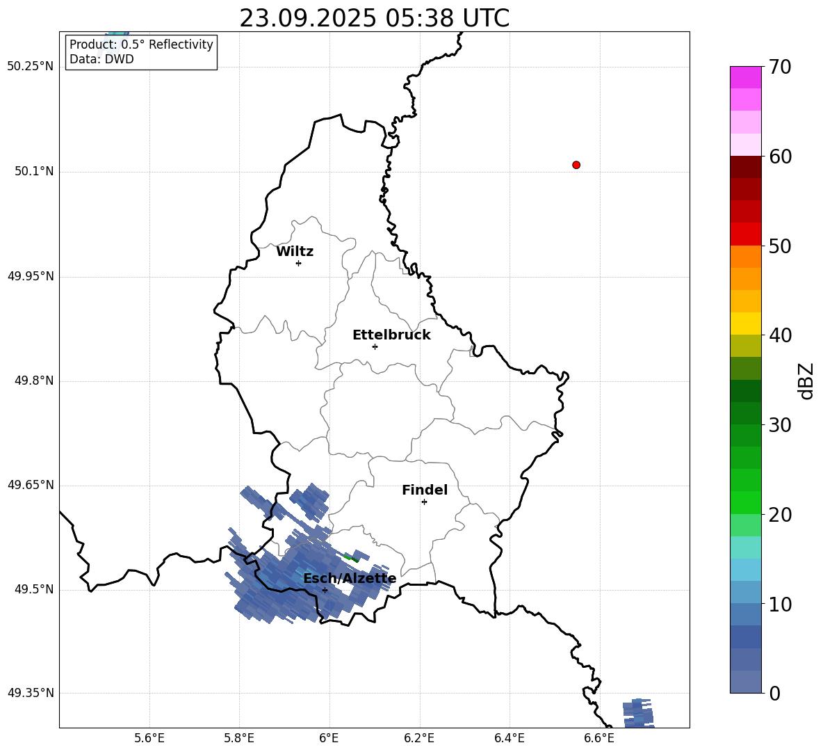Click the dBZ colorbar axis label
823x752 pixels.
click(x=807, y=381)
